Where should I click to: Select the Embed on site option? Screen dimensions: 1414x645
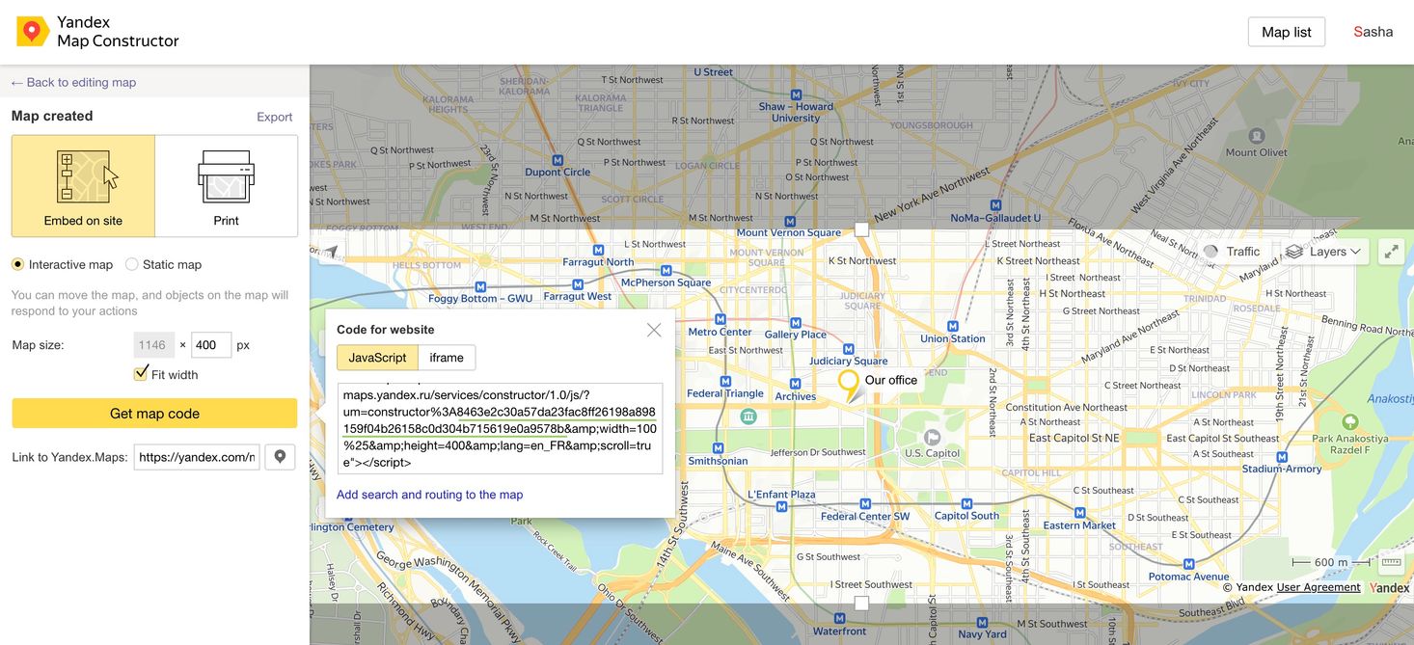(x=83, y=186)
